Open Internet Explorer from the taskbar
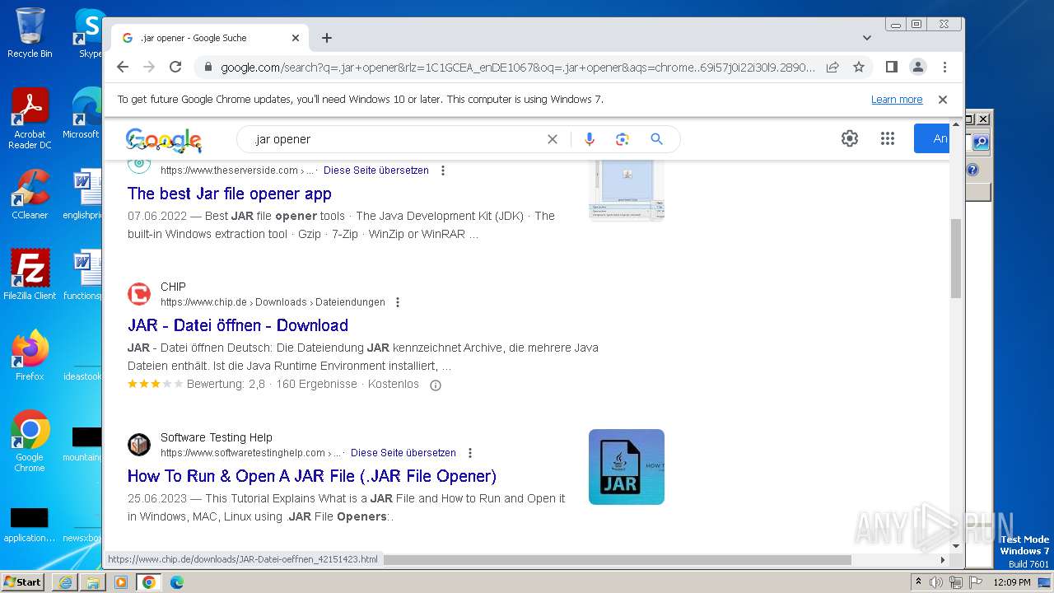Image resolution: width=1054 pixels, height=593 pixels. 65,582
